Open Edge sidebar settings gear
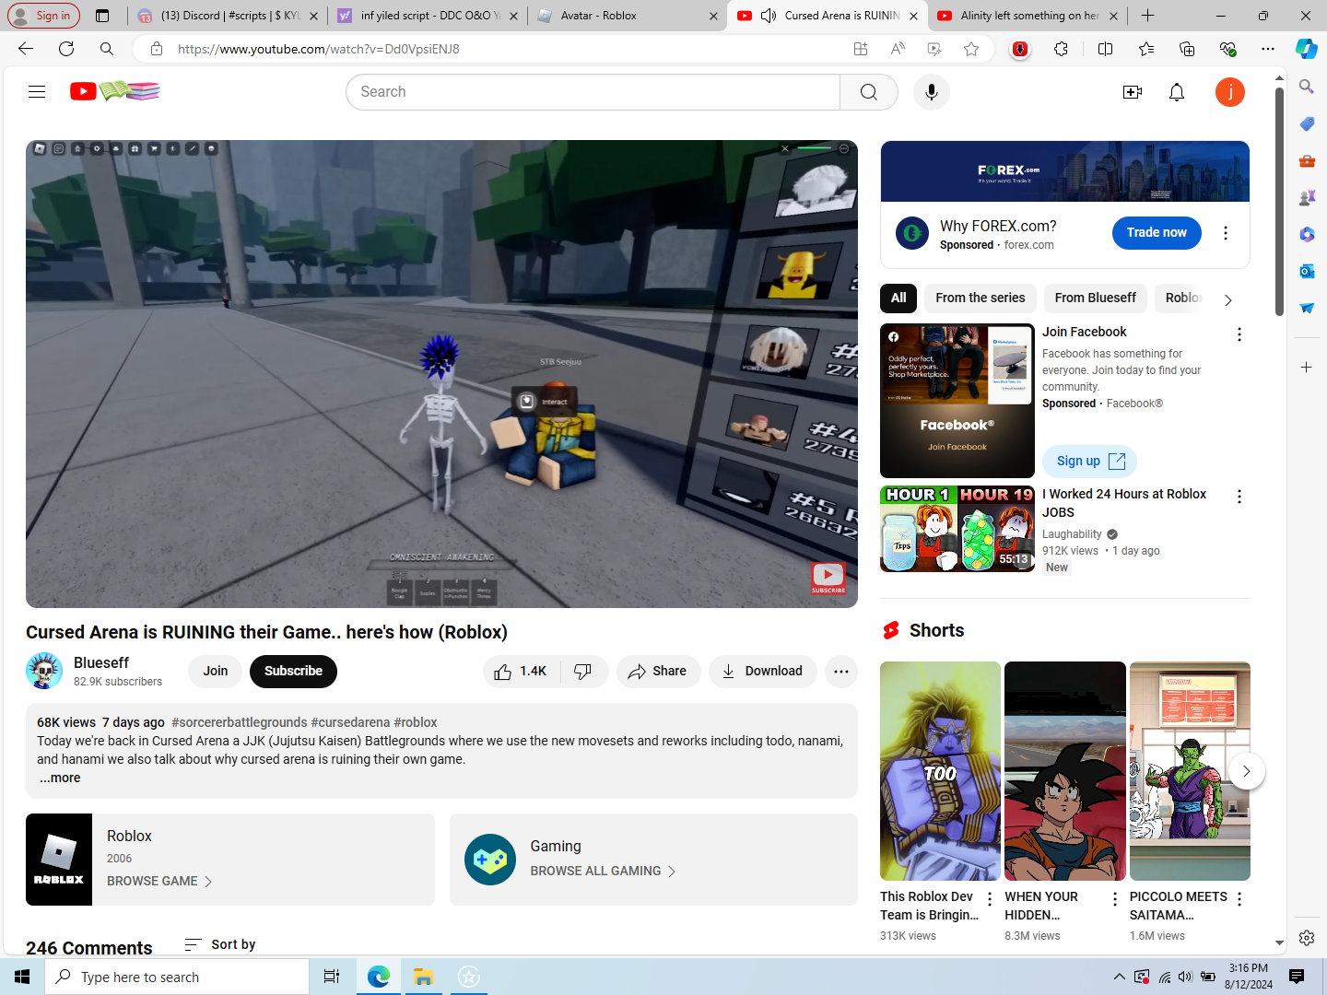This screenshot has width=1327, height=995. [x=1307, y=938]
